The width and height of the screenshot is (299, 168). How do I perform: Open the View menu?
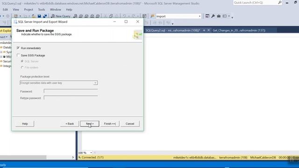tap(16, 9)
